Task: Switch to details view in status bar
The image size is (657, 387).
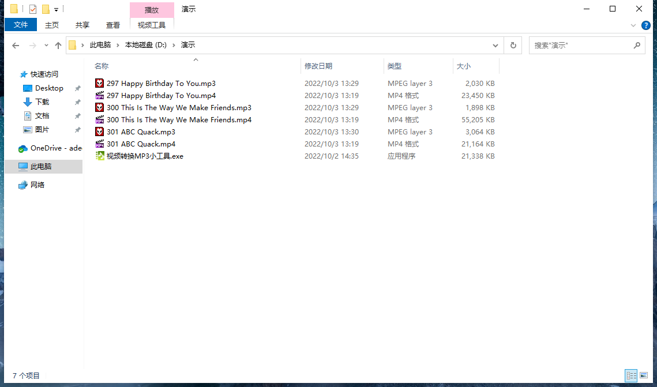Action: (631, 376)
